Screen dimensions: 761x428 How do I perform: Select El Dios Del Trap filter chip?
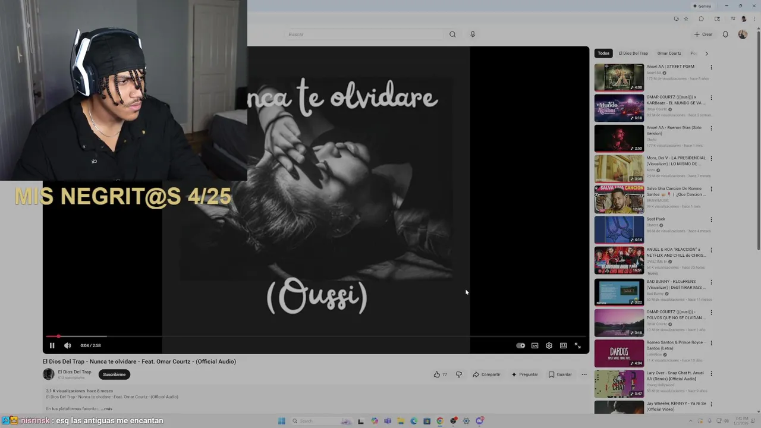(633, 53)
